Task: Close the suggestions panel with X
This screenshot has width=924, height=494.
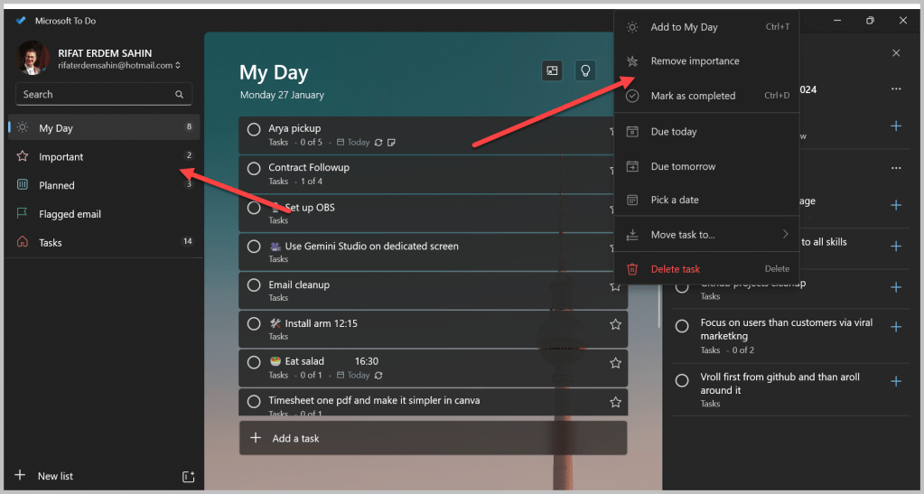Action: 896,53
